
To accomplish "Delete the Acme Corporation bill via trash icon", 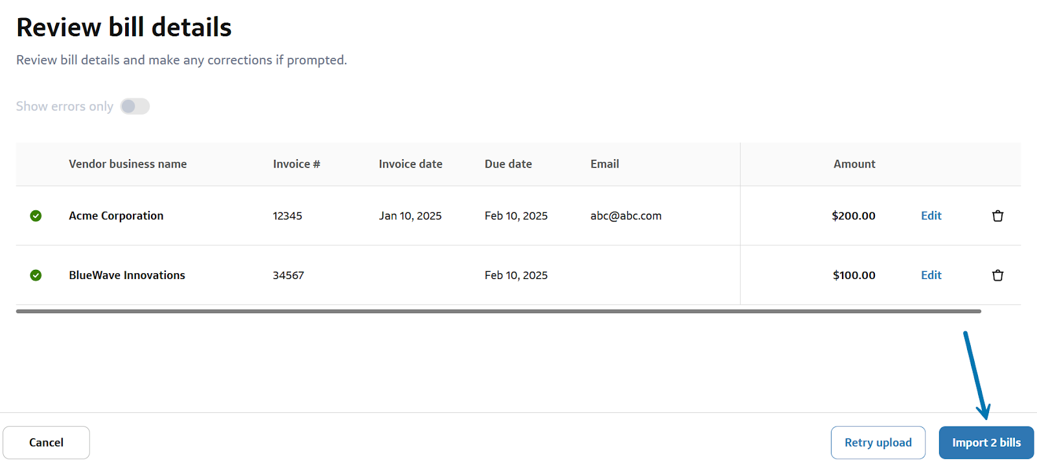I will tap(997, 216).
